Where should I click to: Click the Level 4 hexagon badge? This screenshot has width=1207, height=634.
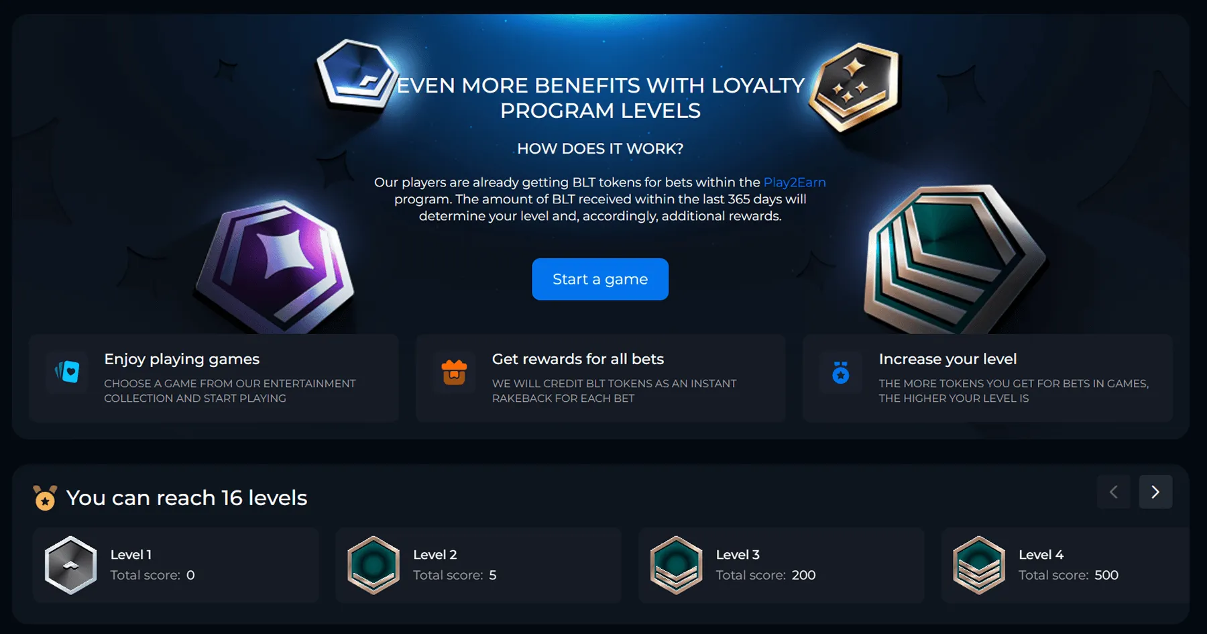coord(979,565)
